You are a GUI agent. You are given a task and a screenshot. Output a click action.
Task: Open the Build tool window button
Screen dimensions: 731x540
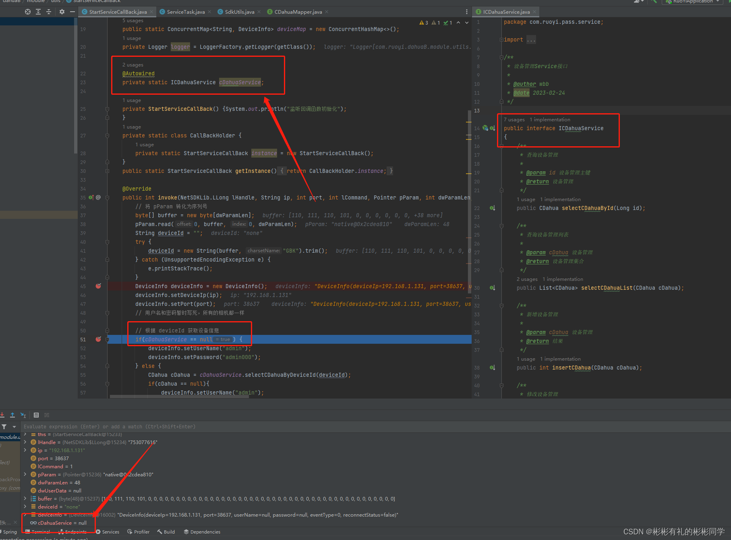(x=166, y=532)
